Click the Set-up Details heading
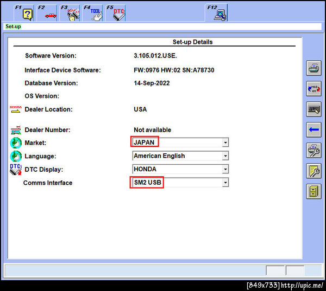 point(192,42)
